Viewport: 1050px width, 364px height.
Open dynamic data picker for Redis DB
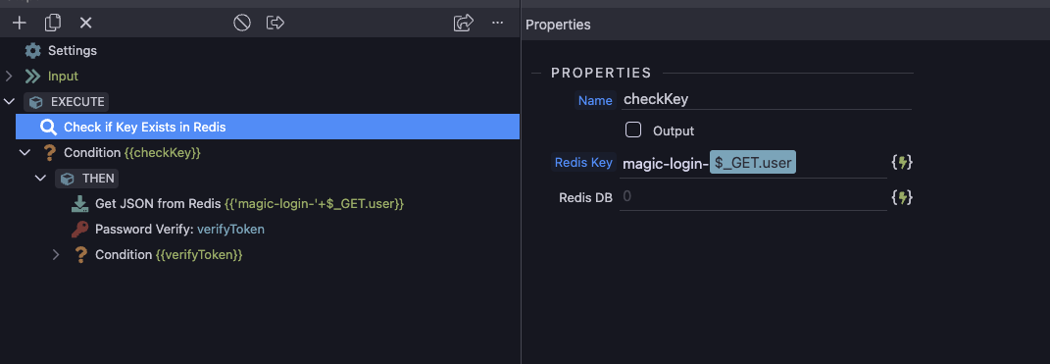(902, 197)
